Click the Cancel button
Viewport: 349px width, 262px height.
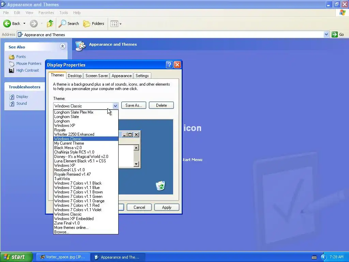click(x=139, y=207)
